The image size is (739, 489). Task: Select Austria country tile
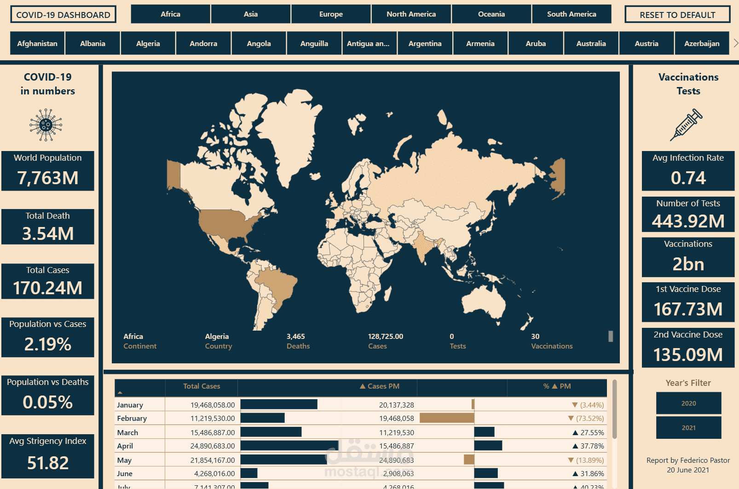pos(647,43)
